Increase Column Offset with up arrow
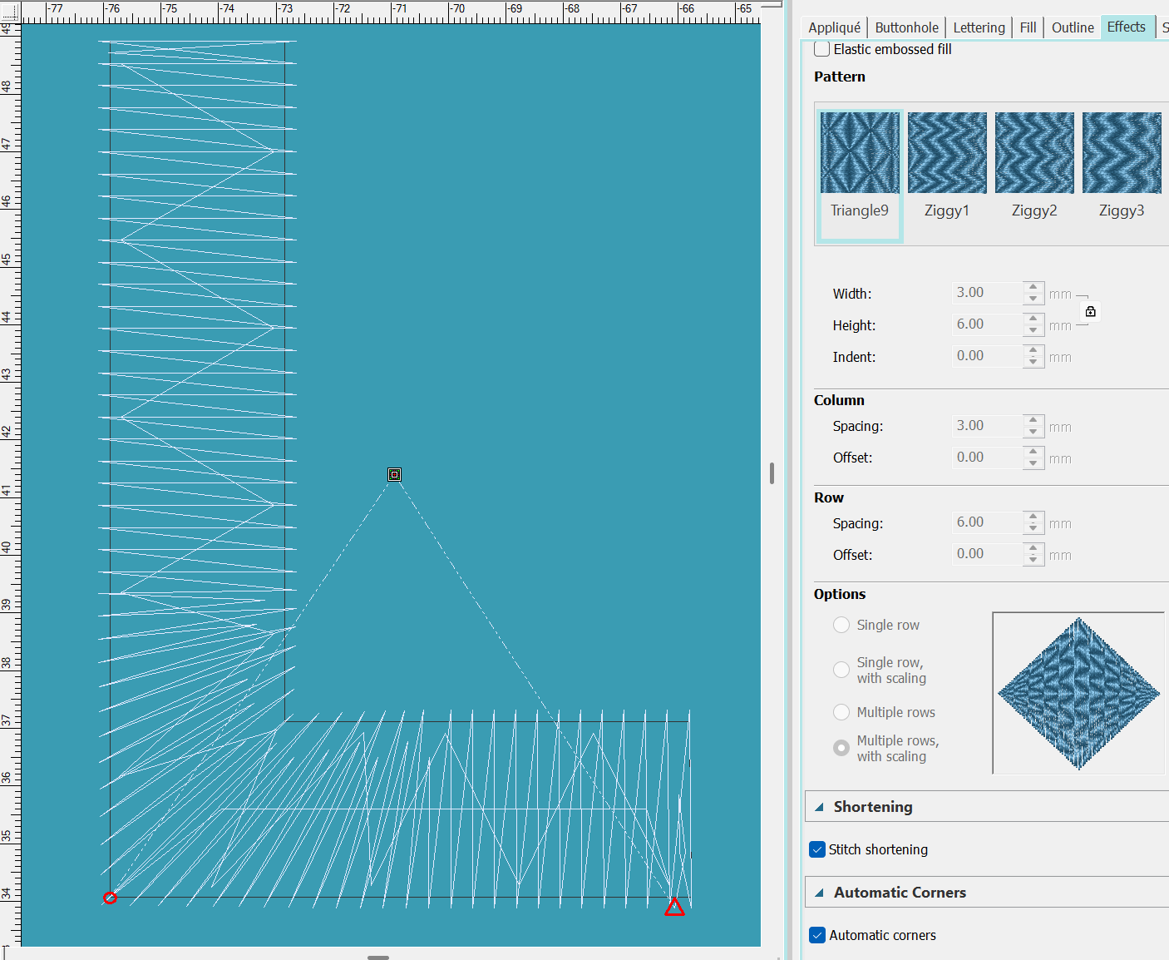The image size is (1169, 960). [1033, 452]
